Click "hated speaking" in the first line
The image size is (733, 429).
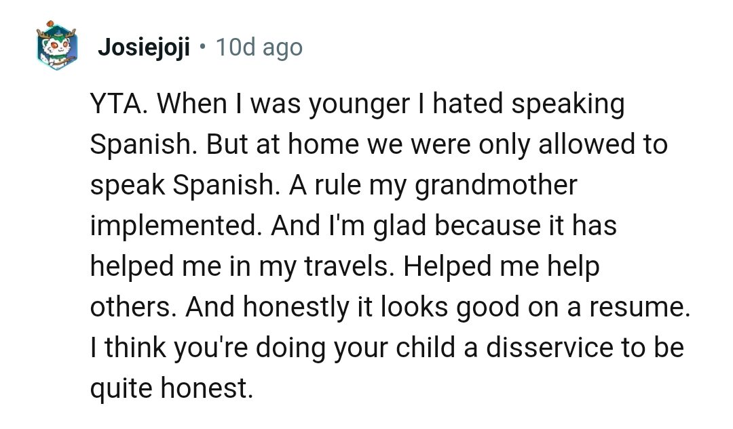(x=528, y=104)
